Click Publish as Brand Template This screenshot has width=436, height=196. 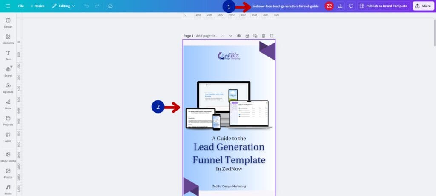tap(384, 6)
